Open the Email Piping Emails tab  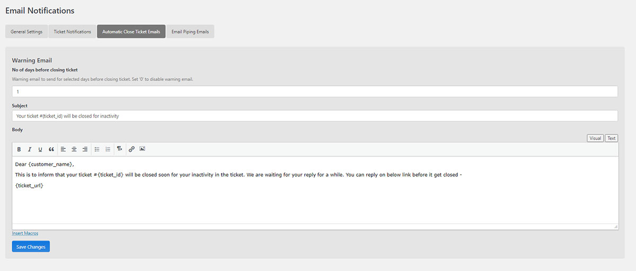(x=190, y=32)
